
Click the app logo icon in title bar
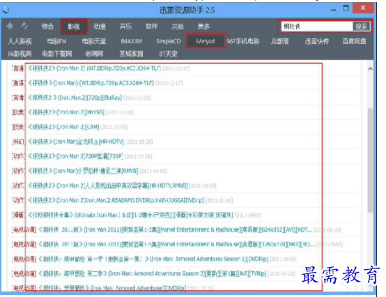pos(6,10)
